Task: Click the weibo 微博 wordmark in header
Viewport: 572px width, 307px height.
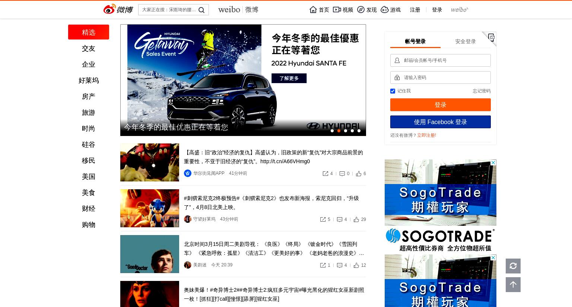Action: [238, 10]
